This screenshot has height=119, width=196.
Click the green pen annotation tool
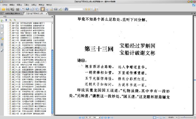(60, 9)
